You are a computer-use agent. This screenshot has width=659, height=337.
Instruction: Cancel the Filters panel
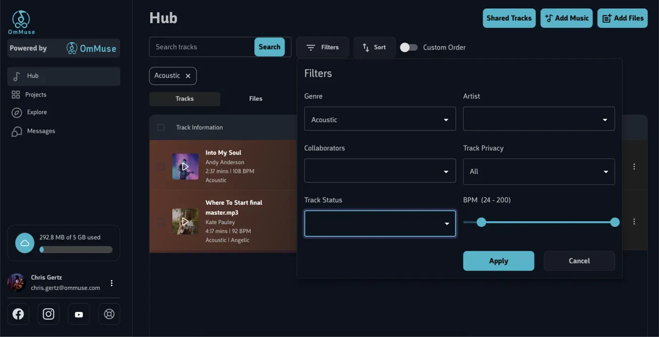[579, 261]
